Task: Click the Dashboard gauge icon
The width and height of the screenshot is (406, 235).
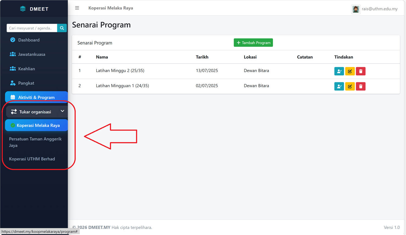Action: [x=13, y=40]
